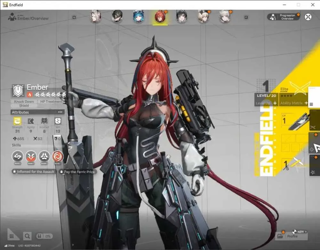
Task: Switch to the black-haired operator portrait
Action: (x=182, y=16)
